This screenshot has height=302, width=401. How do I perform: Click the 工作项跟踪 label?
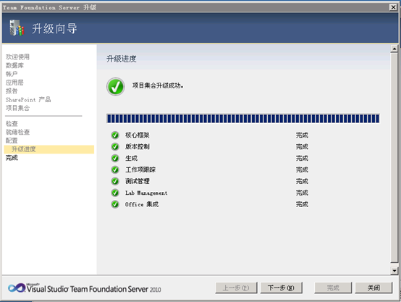[140, 169]
